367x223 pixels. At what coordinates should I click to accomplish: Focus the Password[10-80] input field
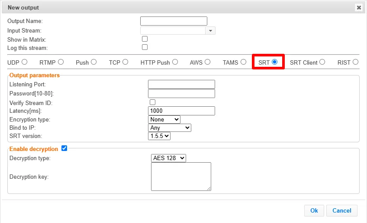point(181,93)
